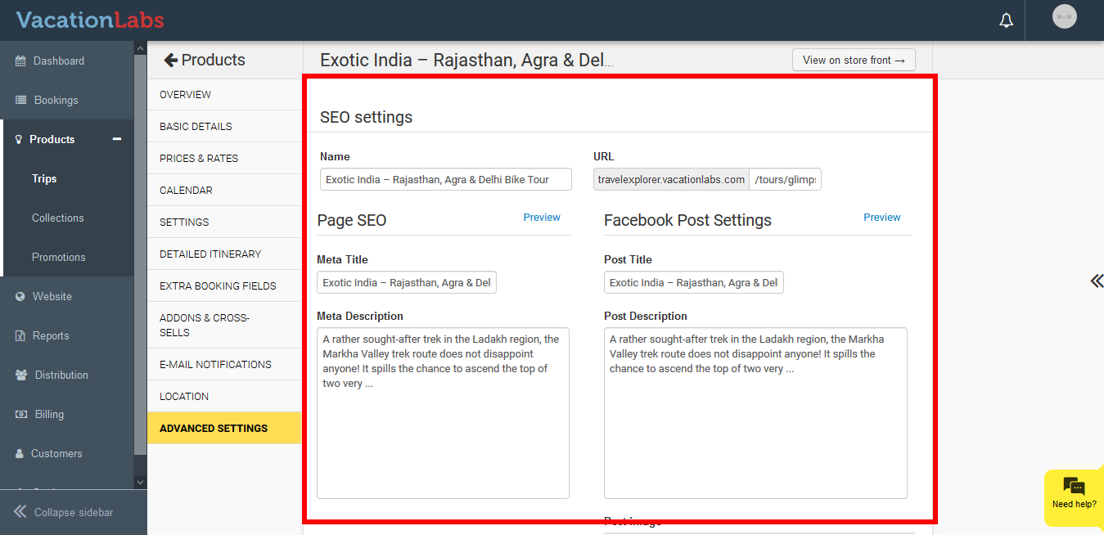
Task: Click the Website globe icon
Action: click(x=20, y=297)
